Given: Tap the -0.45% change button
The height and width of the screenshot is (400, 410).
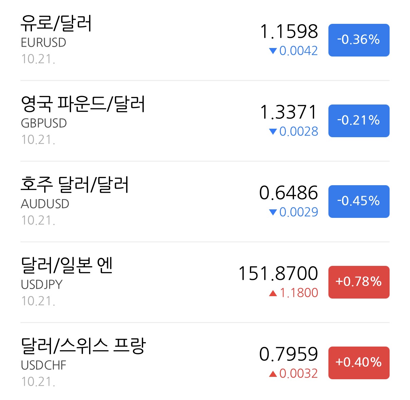Looking at the screenshot, I should (x=359, y=202).
